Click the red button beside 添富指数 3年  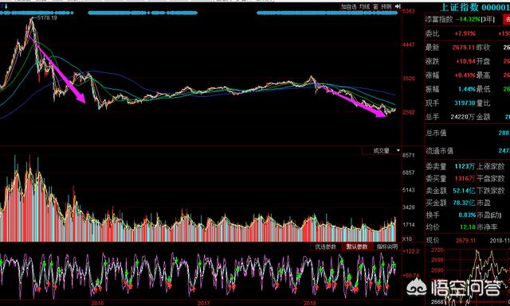click(x=507, y=19)
